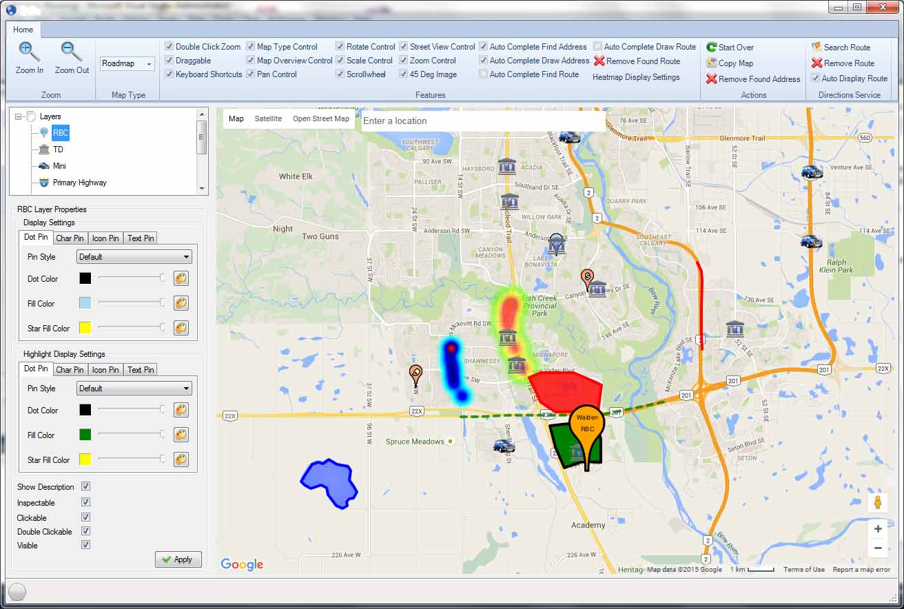Open the Roadmap map type dropdown
904x609 pixels.
coord(127,63)
